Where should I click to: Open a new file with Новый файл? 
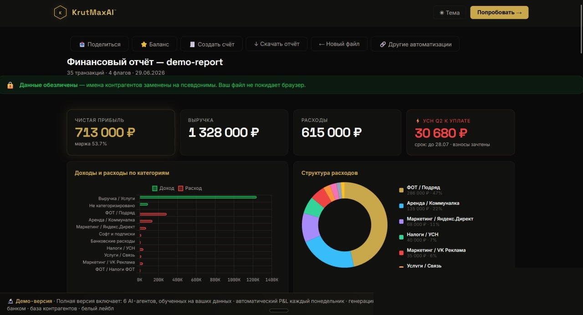(339, 44)
